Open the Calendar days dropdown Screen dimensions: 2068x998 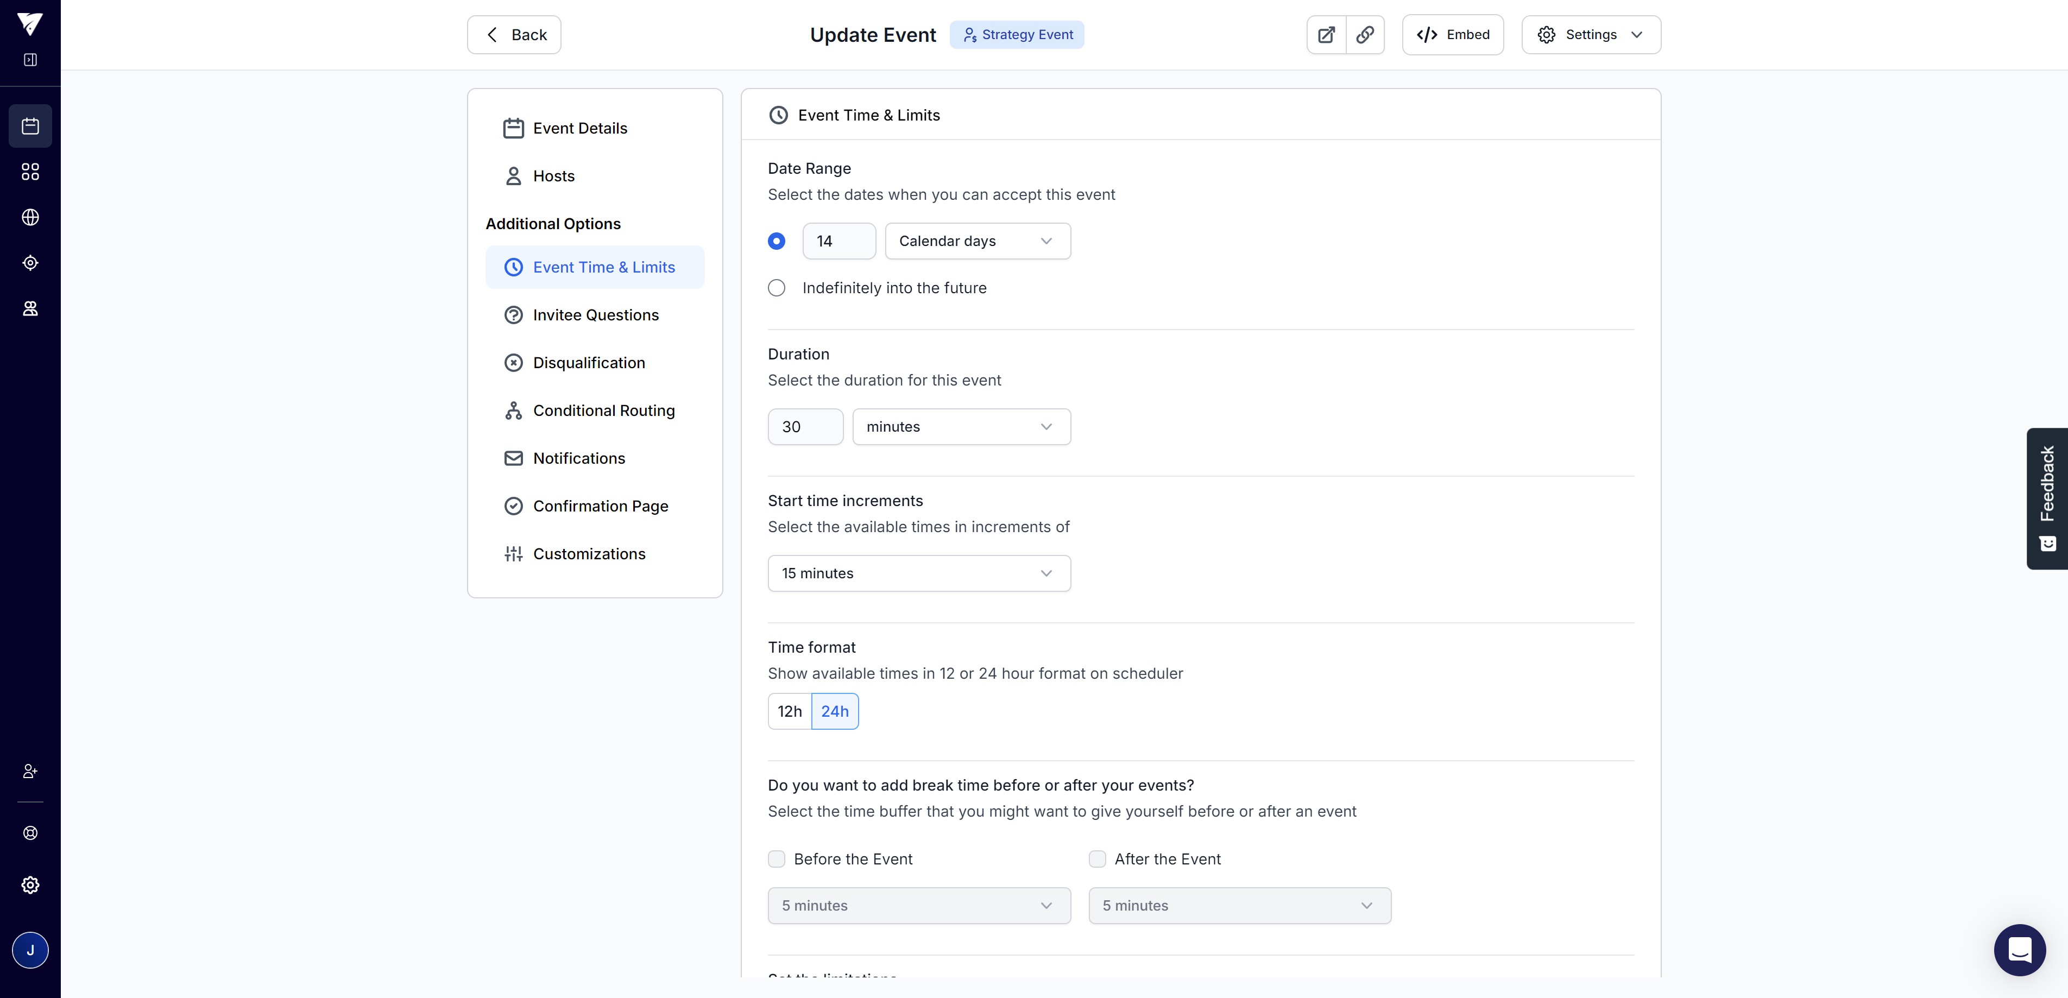point(977,241)
